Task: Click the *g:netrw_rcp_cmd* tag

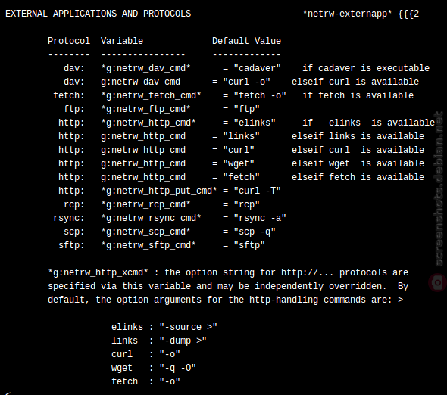Action: pyautogui.click(x=145, y=204)
